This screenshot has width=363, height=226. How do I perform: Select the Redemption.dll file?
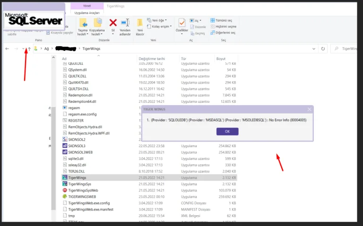80,95
